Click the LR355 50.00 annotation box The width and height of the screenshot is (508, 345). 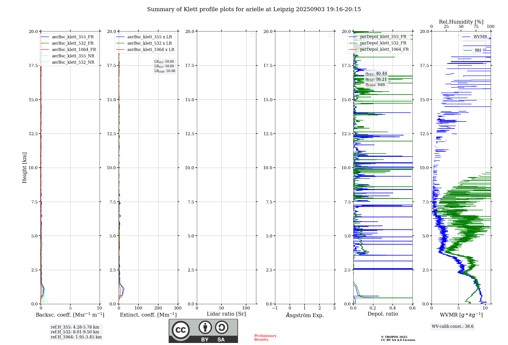(164, 62)
